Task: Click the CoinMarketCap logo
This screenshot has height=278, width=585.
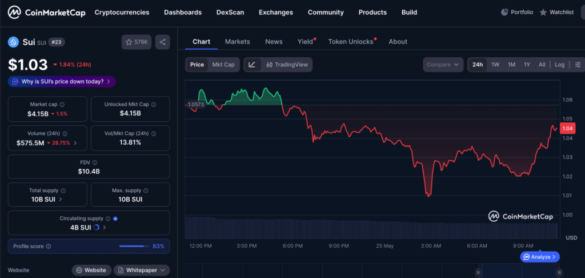Action: (x=47, y=13)
